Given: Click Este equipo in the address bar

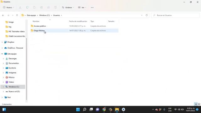Looking at the screenshot, I should pos(31,15).
